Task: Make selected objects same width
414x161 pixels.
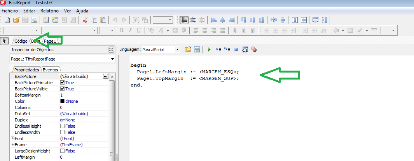Action: coord(316,20)
